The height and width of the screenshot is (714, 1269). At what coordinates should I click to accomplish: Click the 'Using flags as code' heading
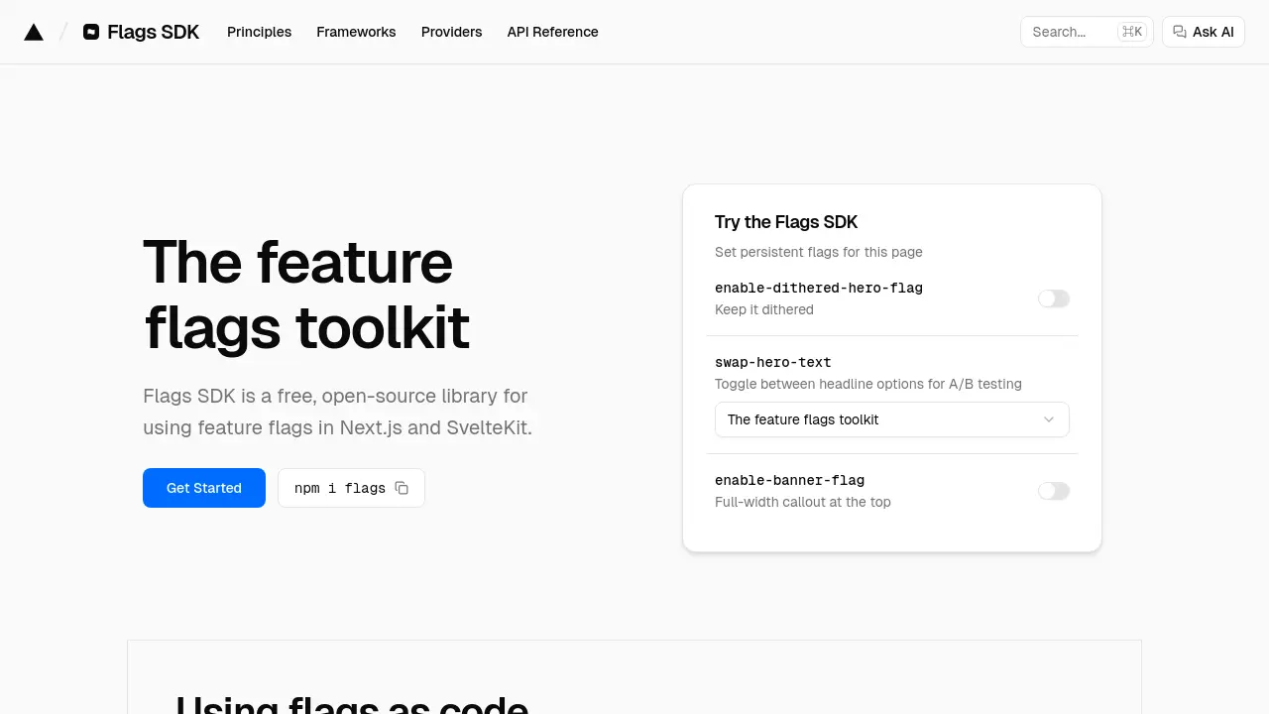click(352, 703)
